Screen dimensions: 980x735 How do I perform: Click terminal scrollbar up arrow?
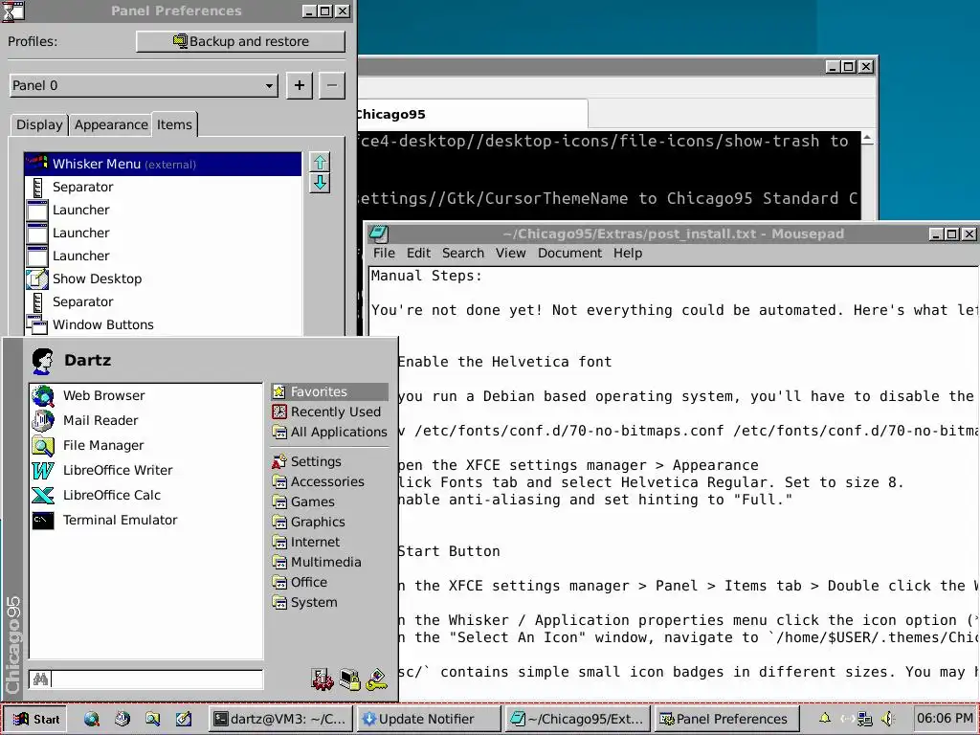click(867, 139)
